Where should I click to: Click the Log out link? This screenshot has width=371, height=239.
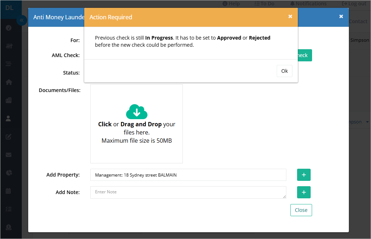[x=354, y=4]
